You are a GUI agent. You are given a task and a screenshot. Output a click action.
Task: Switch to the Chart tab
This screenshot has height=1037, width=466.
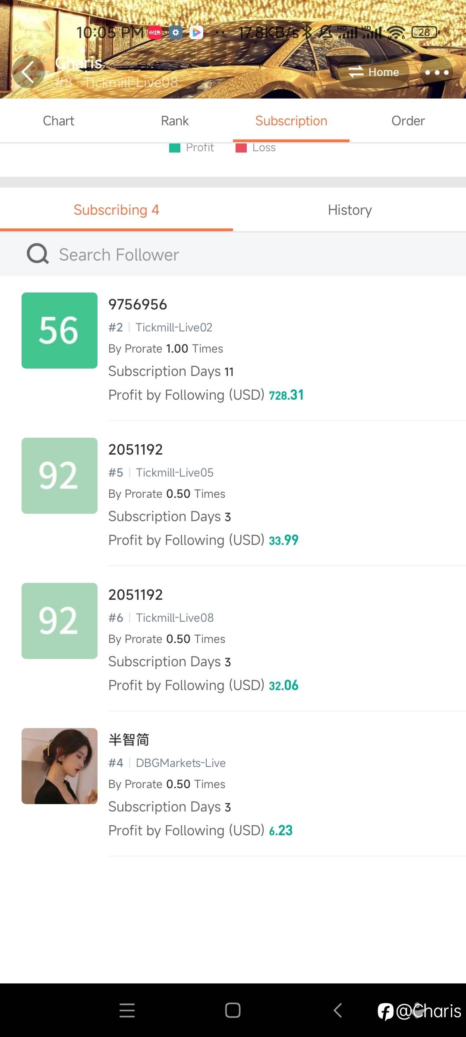[x=58, y=121]
